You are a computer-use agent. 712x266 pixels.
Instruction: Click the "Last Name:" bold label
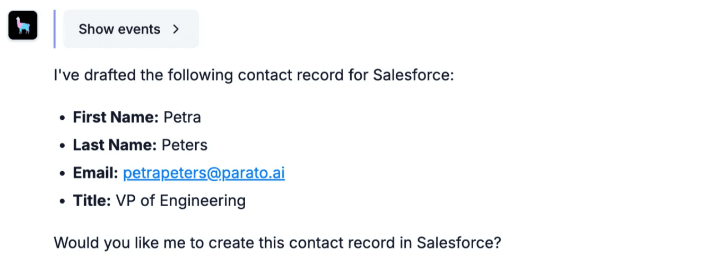click(x=115, y=145)
